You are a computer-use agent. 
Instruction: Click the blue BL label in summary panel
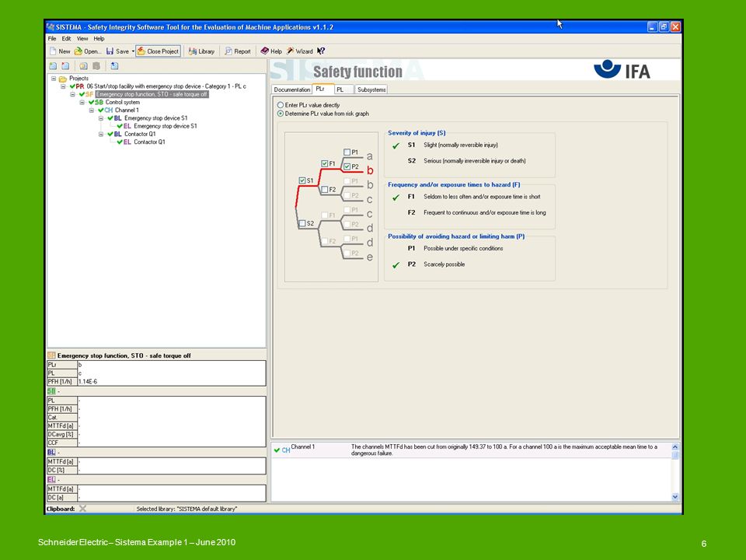click(x=51, y=452)
